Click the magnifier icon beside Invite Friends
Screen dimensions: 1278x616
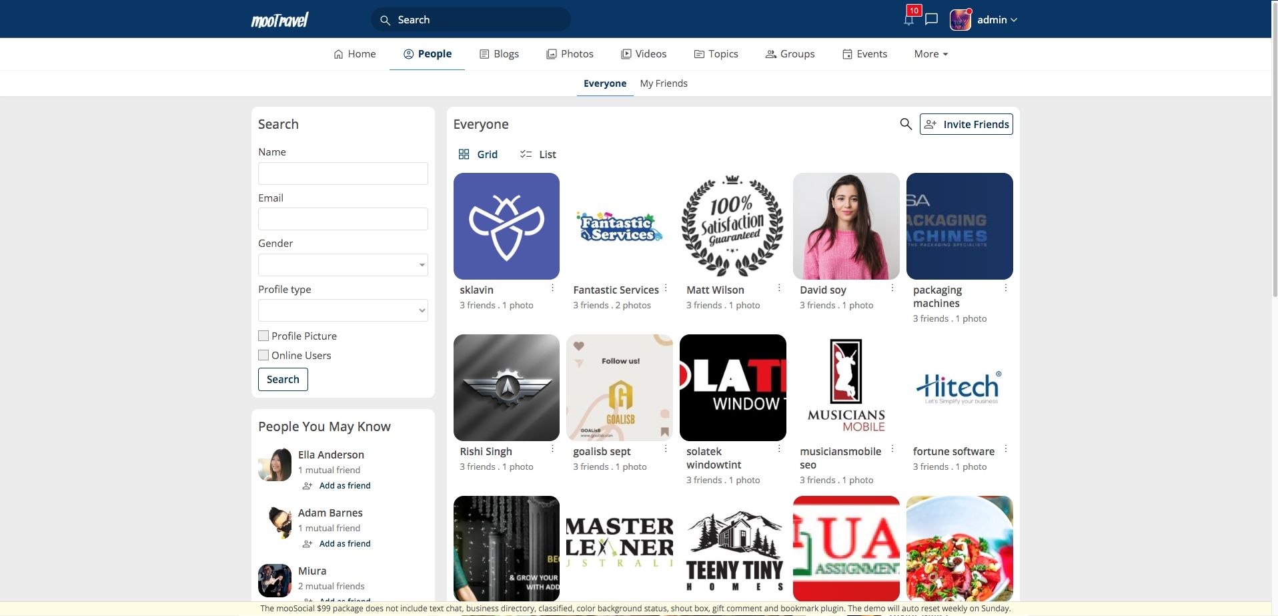905,124
